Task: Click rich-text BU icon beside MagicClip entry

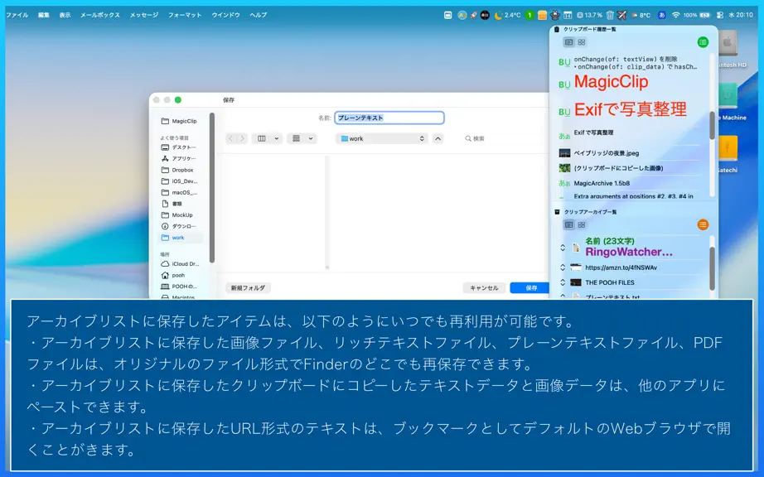Action: (x=564, y=84)
